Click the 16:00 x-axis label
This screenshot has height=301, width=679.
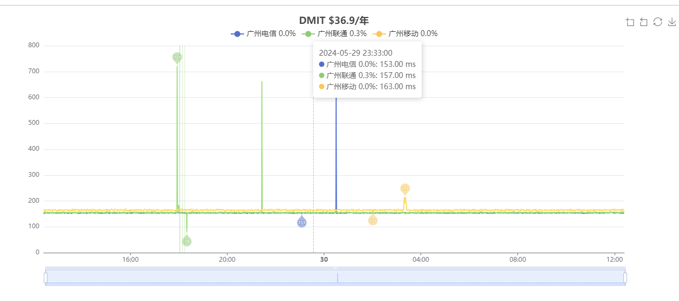tap(130, 260)
